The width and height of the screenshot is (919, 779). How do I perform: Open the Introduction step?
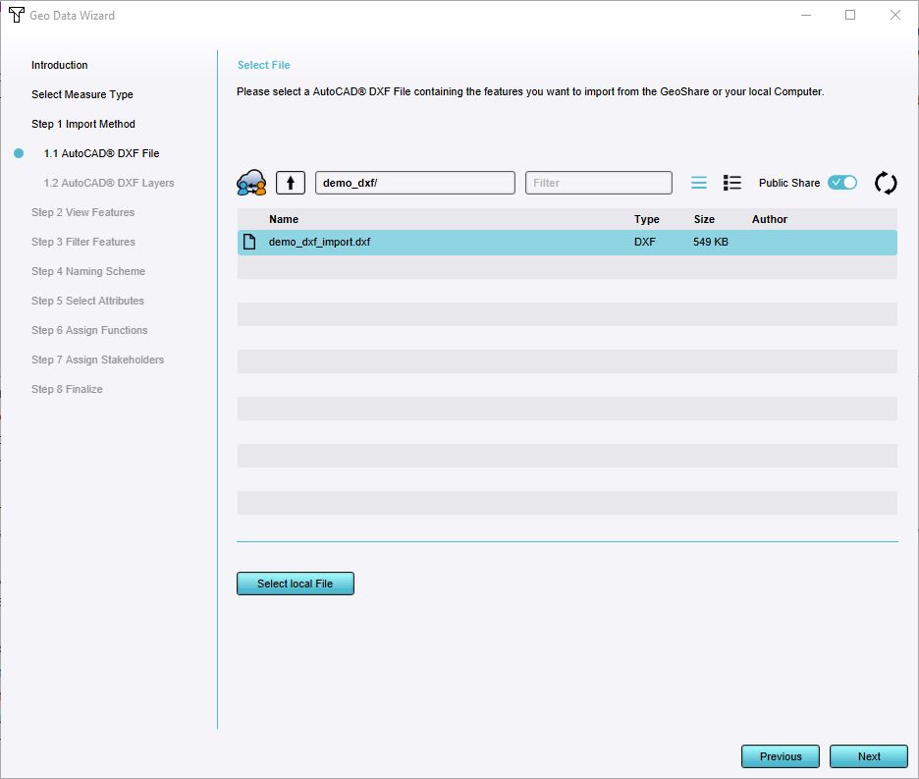point(60,65)
